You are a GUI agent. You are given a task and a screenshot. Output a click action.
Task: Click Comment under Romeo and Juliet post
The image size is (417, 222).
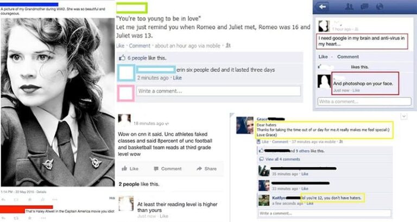pos(140,46)
